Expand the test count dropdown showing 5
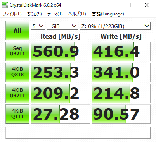156x142 pixels. [x=38, y=26]
